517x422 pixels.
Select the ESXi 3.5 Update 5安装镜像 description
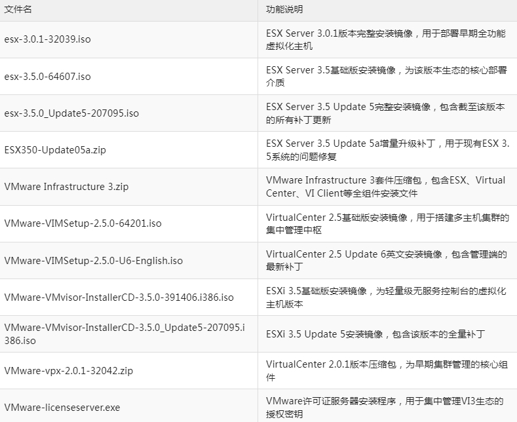375,334
